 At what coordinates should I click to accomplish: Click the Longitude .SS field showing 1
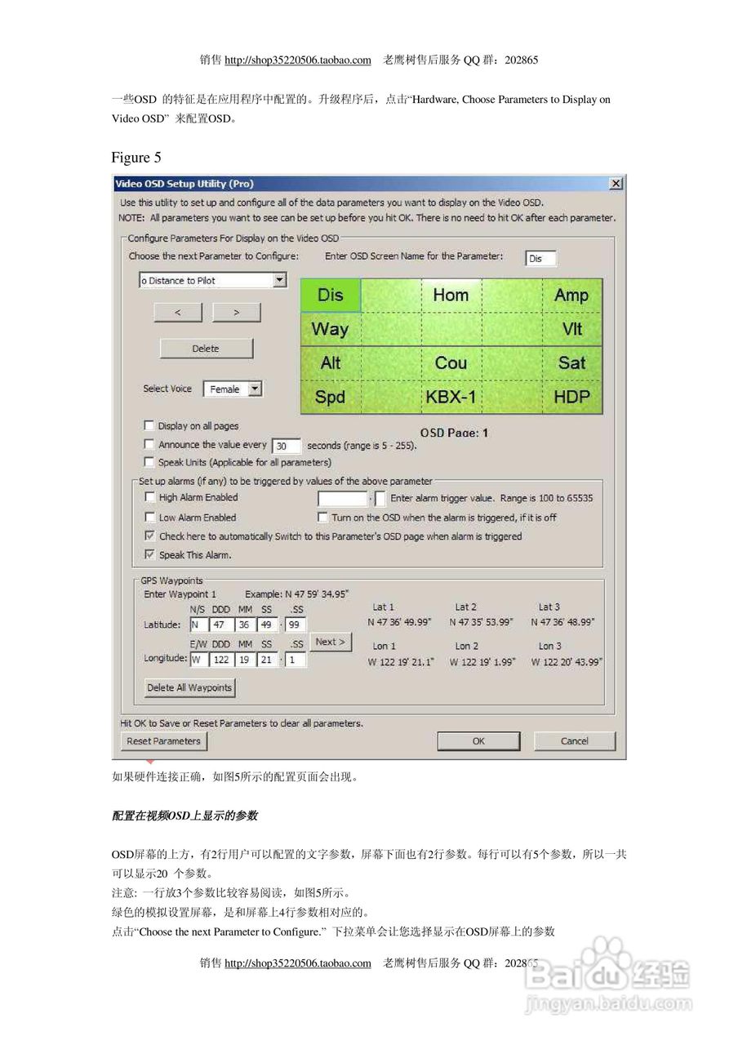pyautogui.click(x=296, y=659)
